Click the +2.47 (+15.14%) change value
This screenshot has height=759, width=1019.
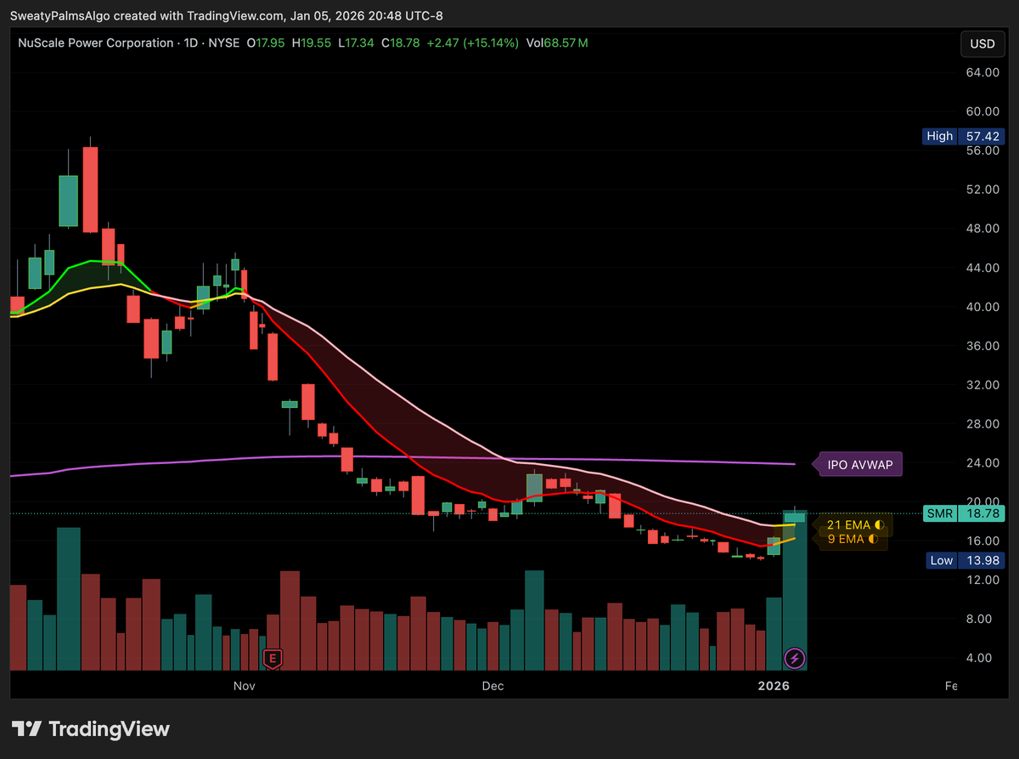[x=472, y=42]
